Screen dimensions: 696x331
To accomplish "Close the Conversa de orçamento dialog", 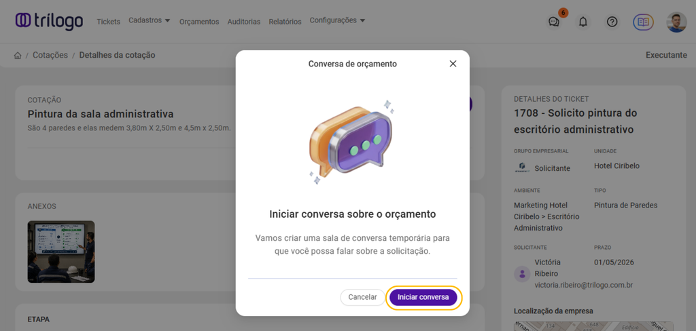I will point(453,64).
